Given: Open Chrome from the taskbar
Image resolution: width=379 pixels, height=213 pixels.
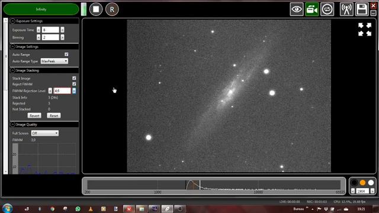Looking at the screenshot, I should pyautogui.click(x=53, y=209).
